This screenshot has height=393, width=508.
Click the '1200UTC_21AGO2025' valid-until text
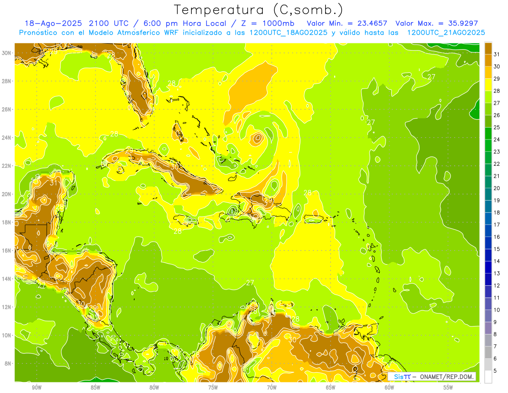click(446, 33)
